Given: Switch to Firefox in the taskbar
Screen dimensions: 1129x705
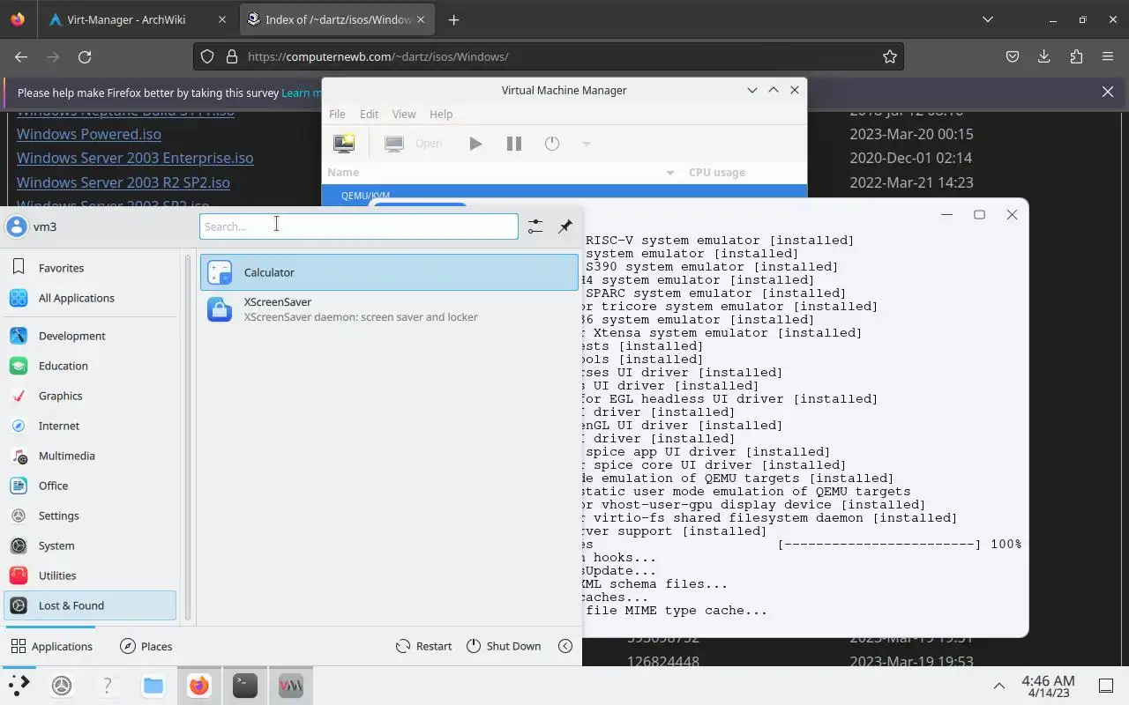Looking at the screenshot, I should pos(199,686).
